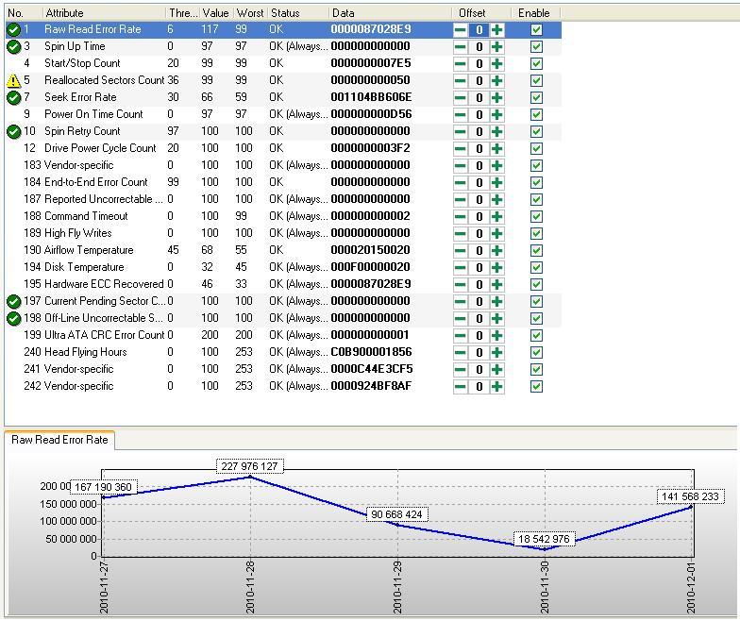Viewport: 740px width, 621px height.
Task: Sort by the Status column header
Action: click(x=297, y=13)
